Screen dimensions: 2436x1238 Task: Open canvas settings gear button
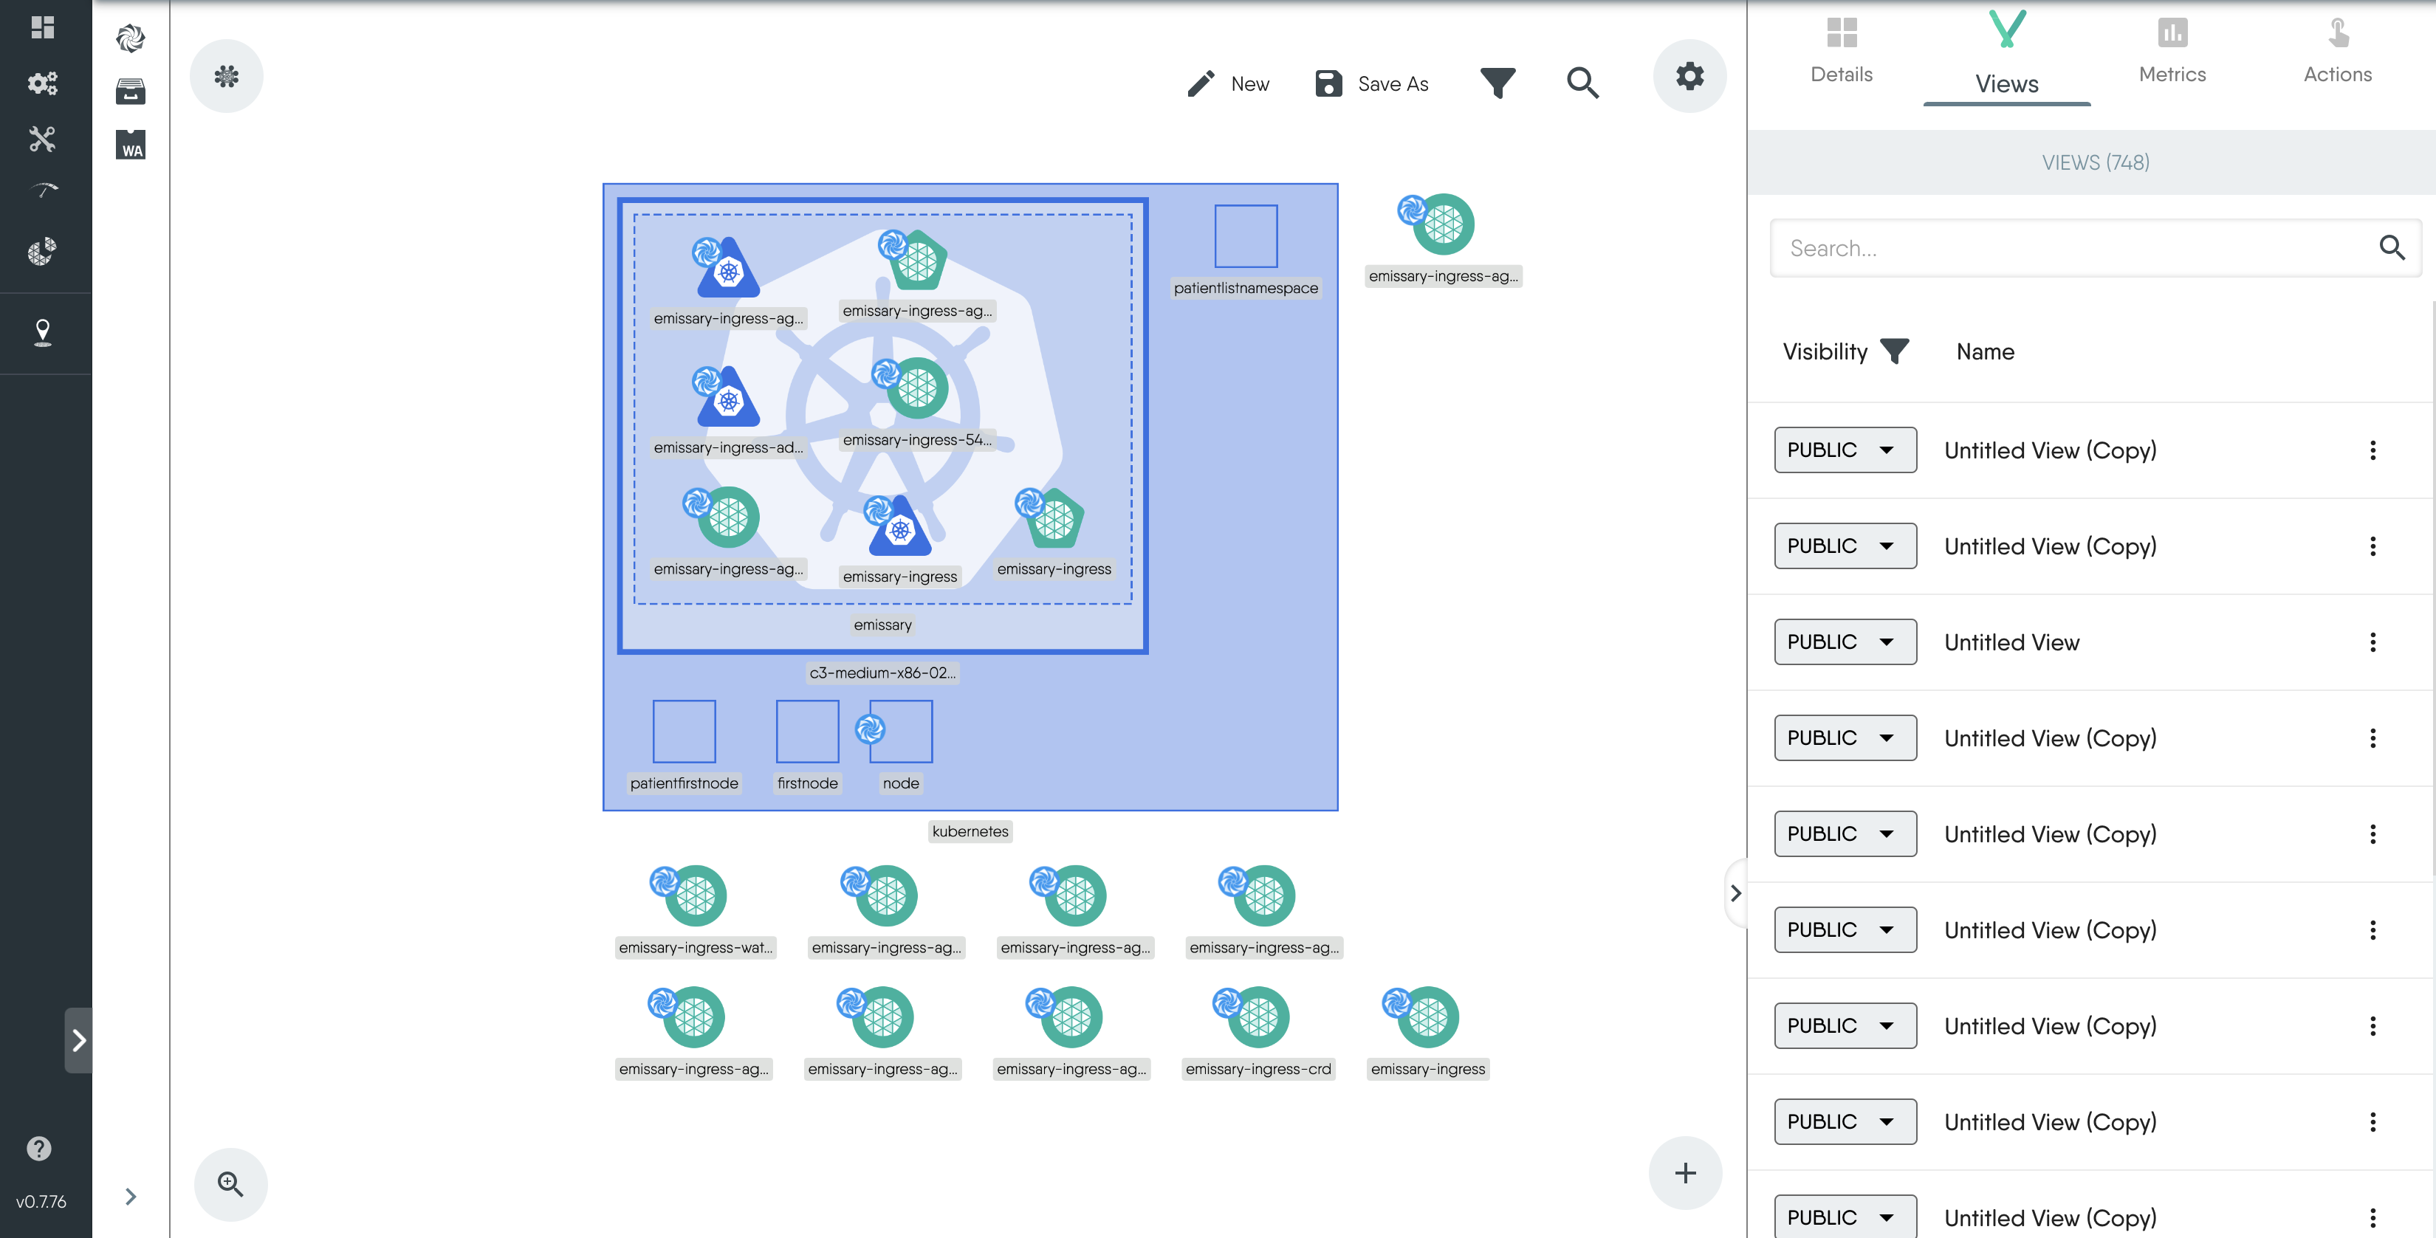click(x=1689, y=75)
